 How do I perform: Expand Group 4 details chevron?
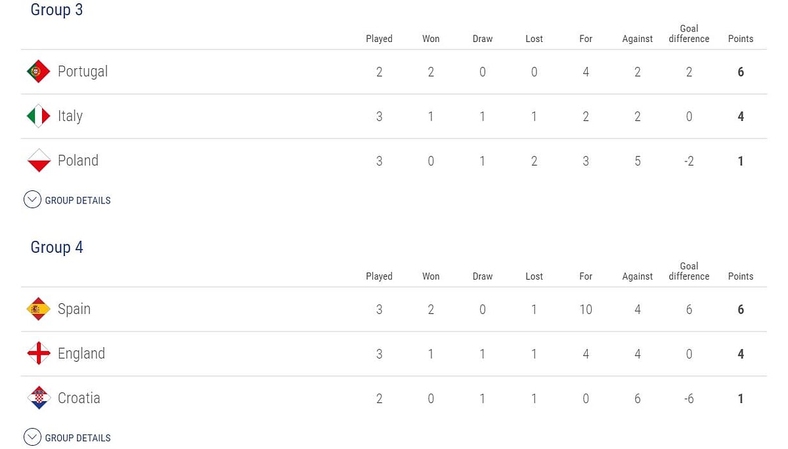[32, 438]
